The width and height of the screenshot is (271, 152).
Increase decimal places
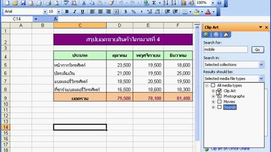coord(149,11)
